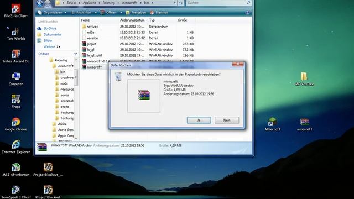Select bin folder in tree
This screenshot has width=354, height=199.
click(x=60, y=72)
